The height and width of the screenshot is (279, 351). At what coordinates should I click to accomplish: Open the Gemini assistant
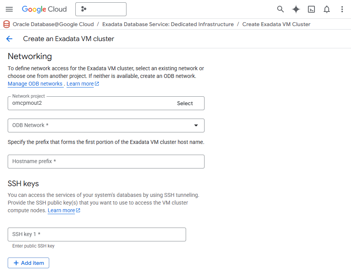click(x=296, y=9)
